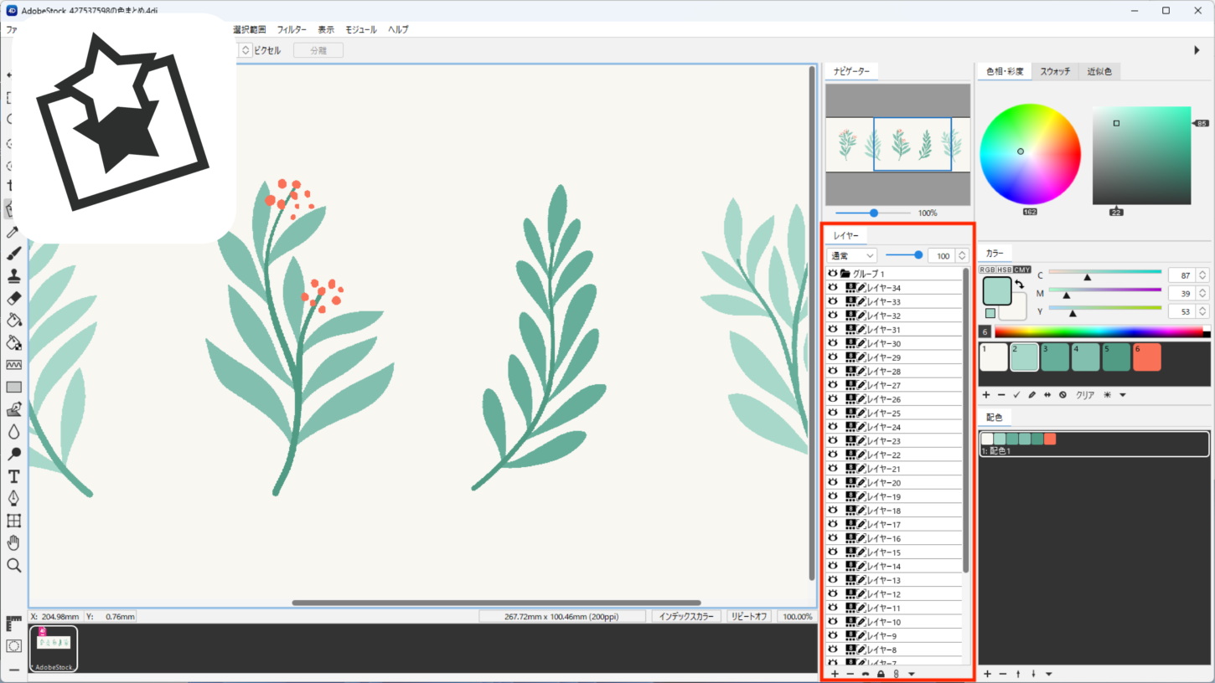Open the 通常 blend mode dropdown

coord(851,255)
